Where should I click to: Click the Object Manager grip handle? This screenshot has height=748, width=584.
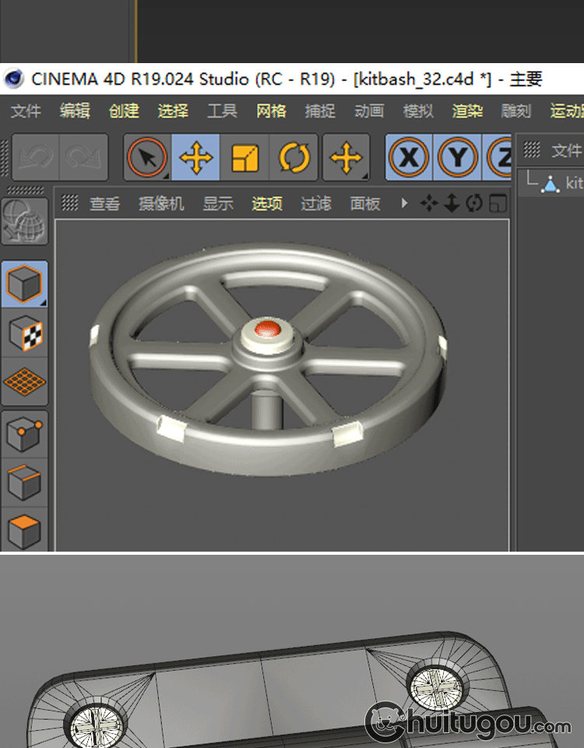click(532, 150)
